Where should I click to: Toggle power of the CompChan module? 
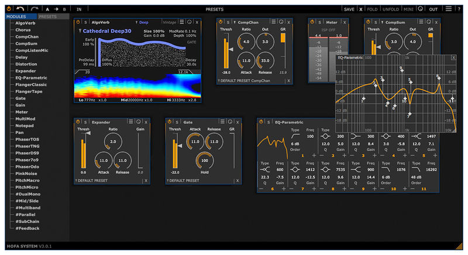[x=221, y=22]
